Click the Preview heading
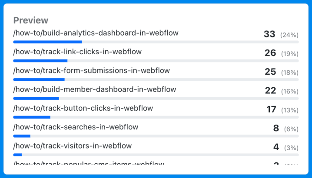Screen dimensions: 312x178 31,20
